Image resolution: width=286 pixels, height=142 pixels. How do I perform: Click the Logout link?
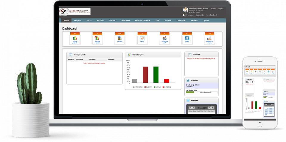pyautogui.click(x=221, y=9)
